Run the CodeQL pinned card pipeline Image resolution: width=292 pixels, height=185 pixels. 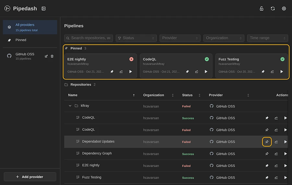coord(206,71)
